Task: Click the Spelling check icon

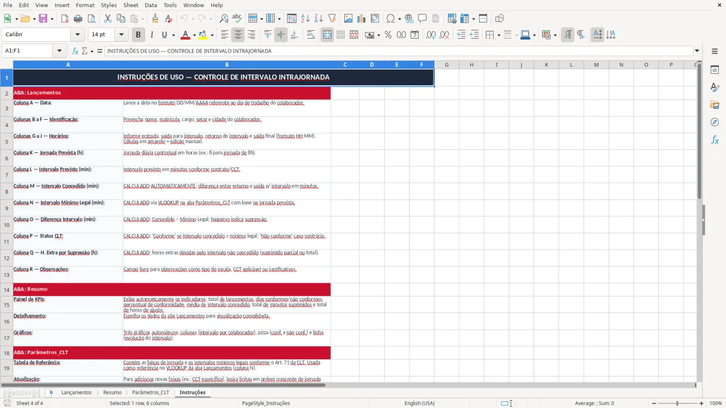Action: coord(237,19)
